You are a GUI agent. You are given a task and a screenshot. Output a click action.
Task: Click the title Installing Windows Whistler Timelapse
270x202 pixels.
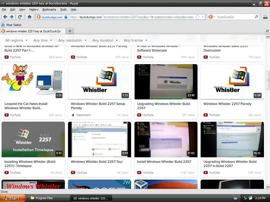(x=30, y=164)
